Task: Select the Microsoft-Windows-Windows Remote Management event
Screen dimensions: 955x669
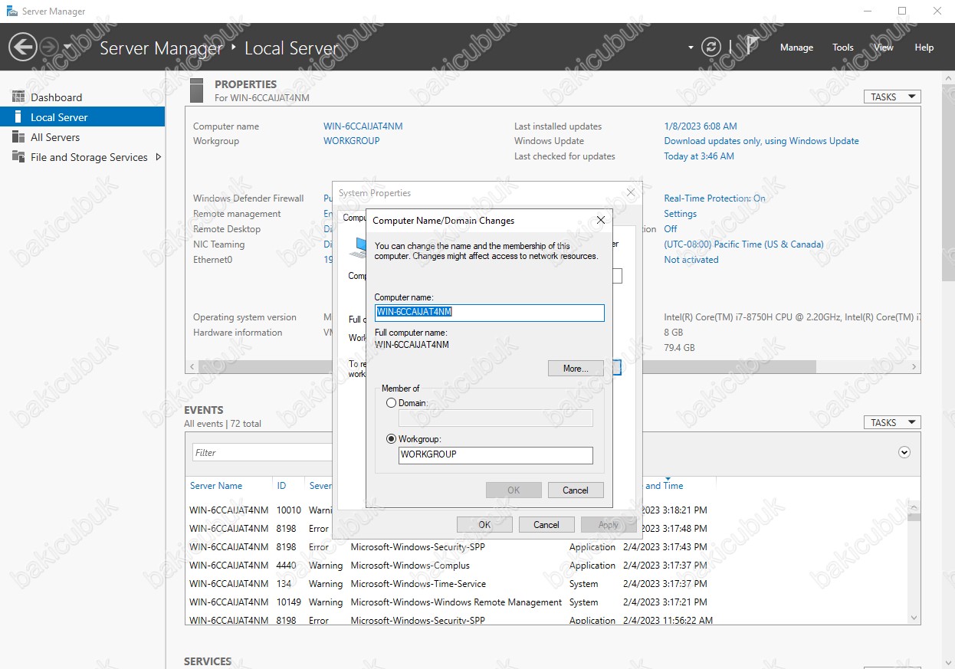Action: (456, 602)
